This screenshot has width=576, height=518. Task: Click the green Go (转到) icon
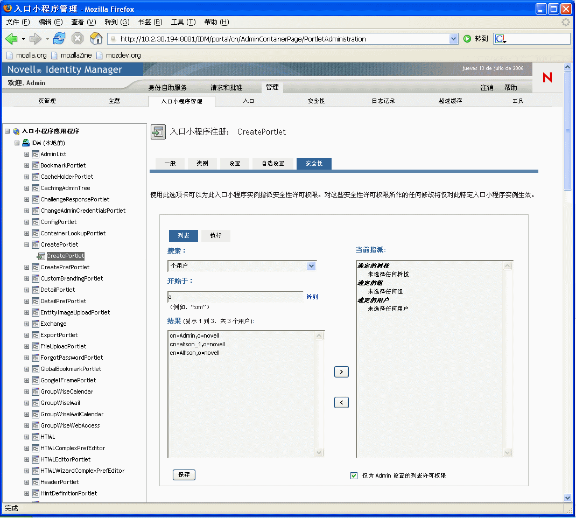click(x=467, y=39)
